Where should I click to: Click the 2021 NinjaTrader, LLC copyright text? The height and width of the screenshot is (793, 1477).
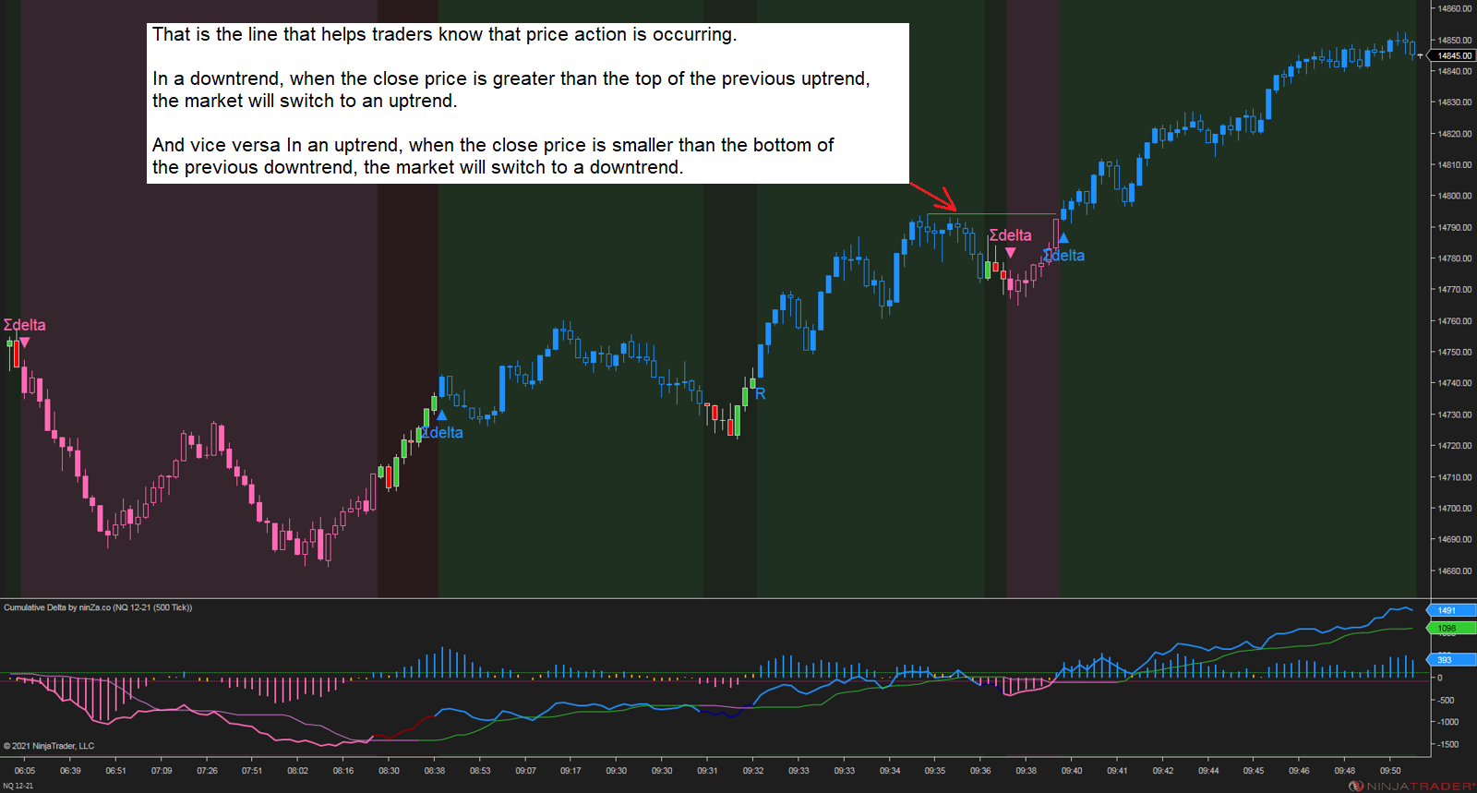click(49, 746)
